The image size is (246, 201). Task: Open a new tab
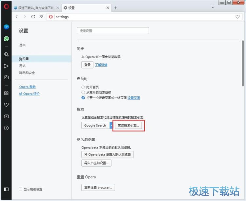click(x=115, y=8)
